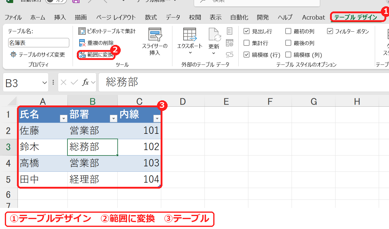Open the 部署 column filter dropdown

(x=113, y=119)
